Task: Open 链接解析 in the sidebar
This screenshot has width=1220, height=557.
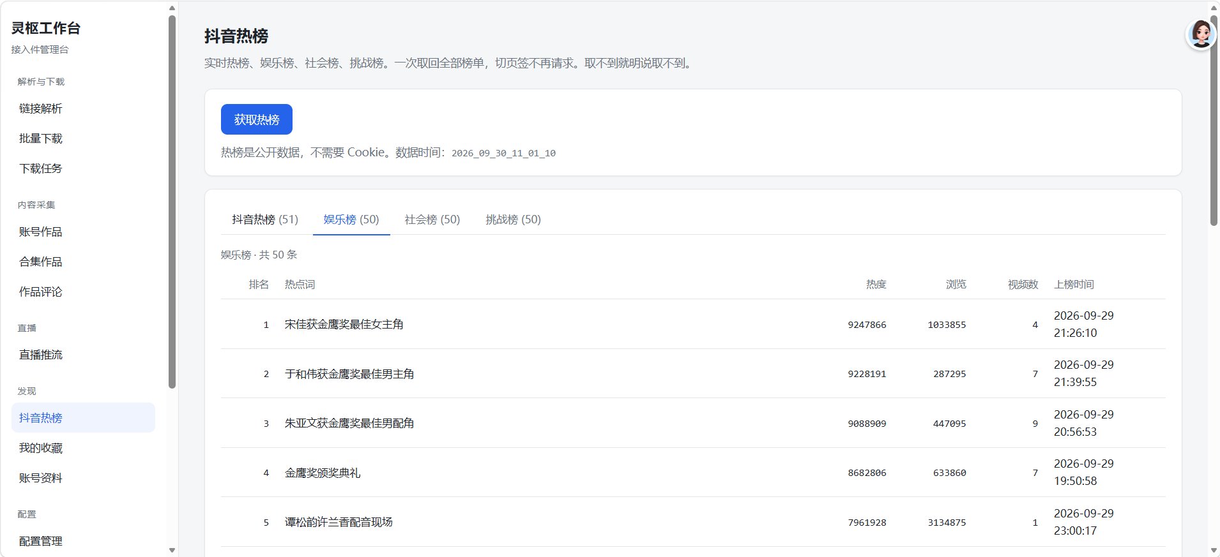Action: pos(83,108)
